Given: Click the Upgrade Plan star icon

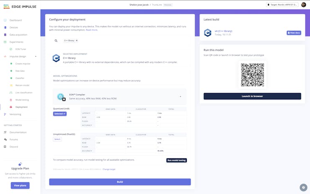Looking at the screenshot, I should (x=20, y=164).
